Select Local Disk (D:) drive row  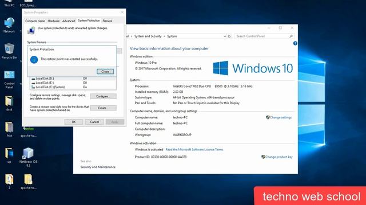[x=73, y=79]
